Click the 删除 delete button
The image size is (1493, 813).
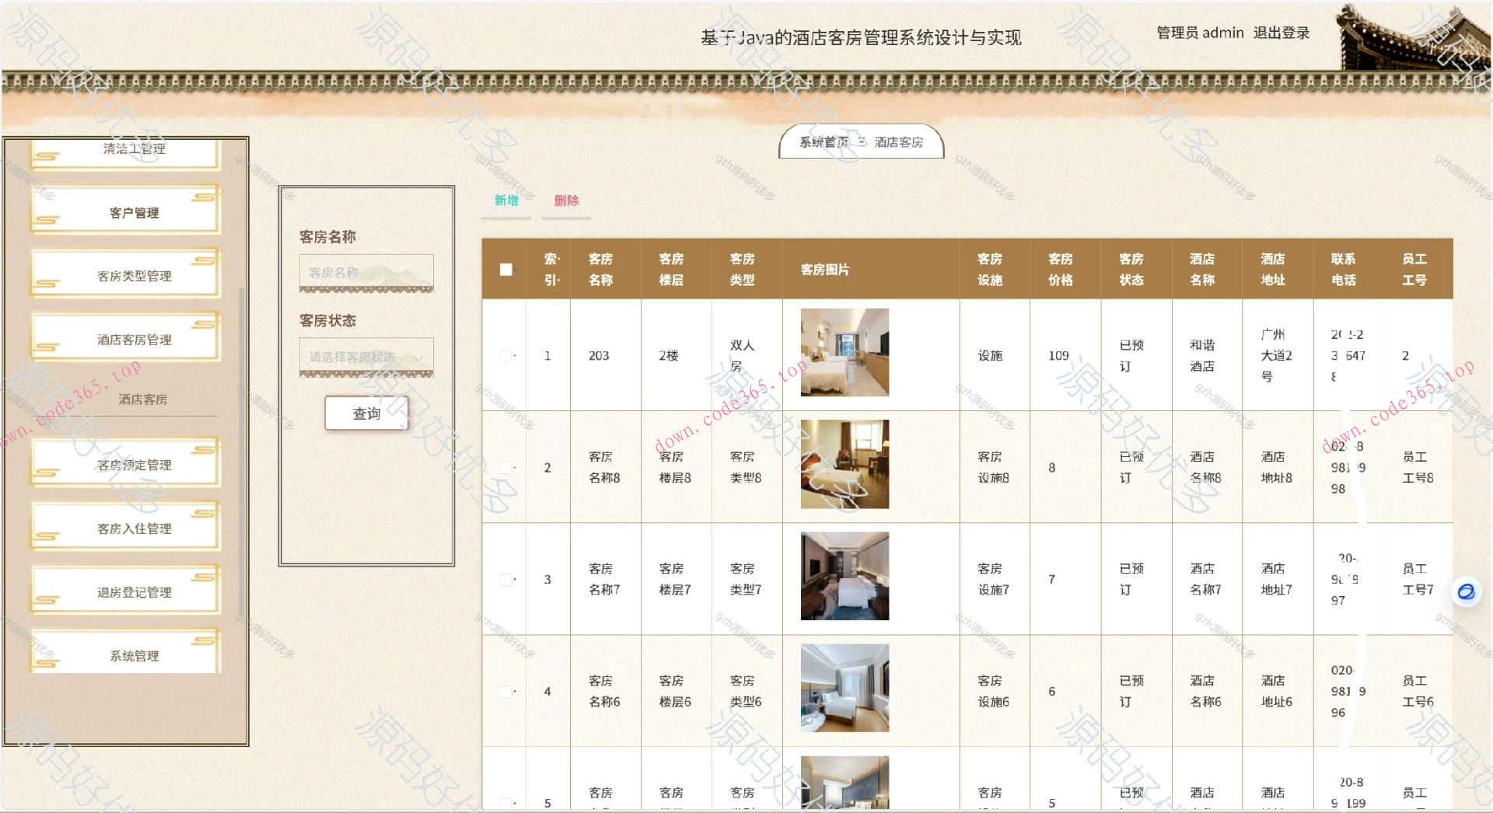point(566,201)
